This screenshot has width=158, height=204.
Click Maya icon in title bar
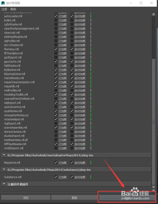click(x=3, y=3)
